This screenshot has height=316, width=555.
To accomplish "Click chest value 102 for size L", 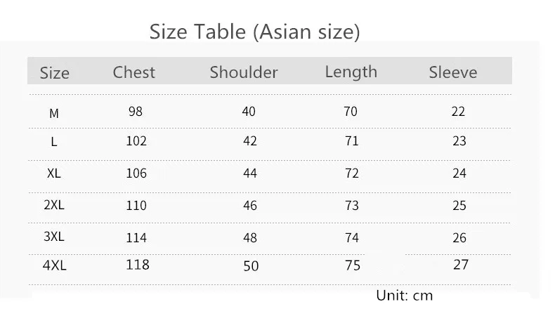I will (x=136, y=141).
